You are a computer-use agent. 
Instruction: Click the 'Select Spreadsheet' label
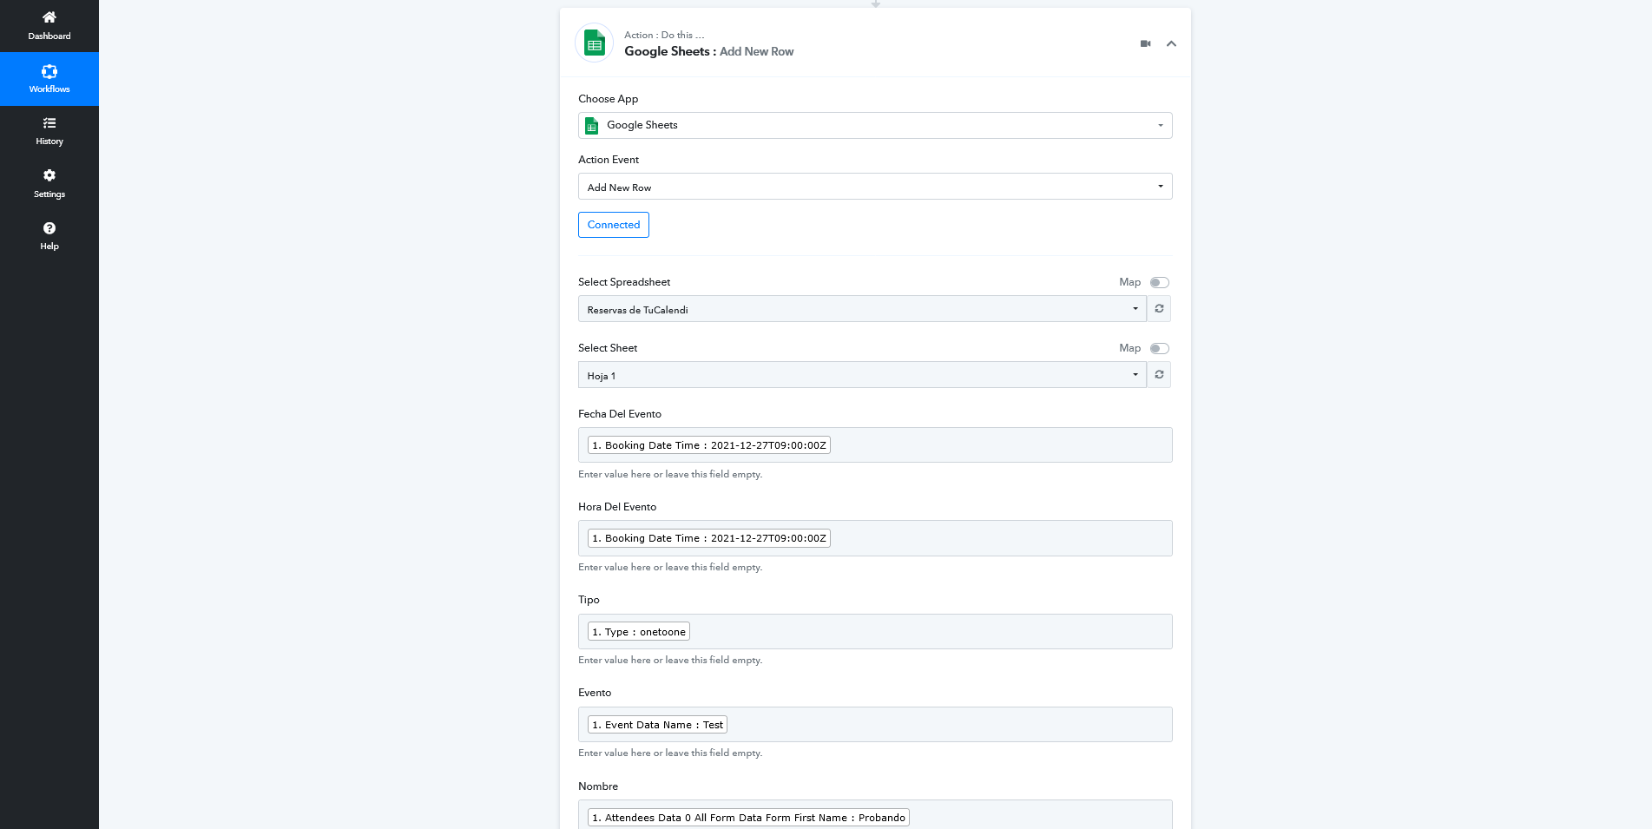point(624,282)
